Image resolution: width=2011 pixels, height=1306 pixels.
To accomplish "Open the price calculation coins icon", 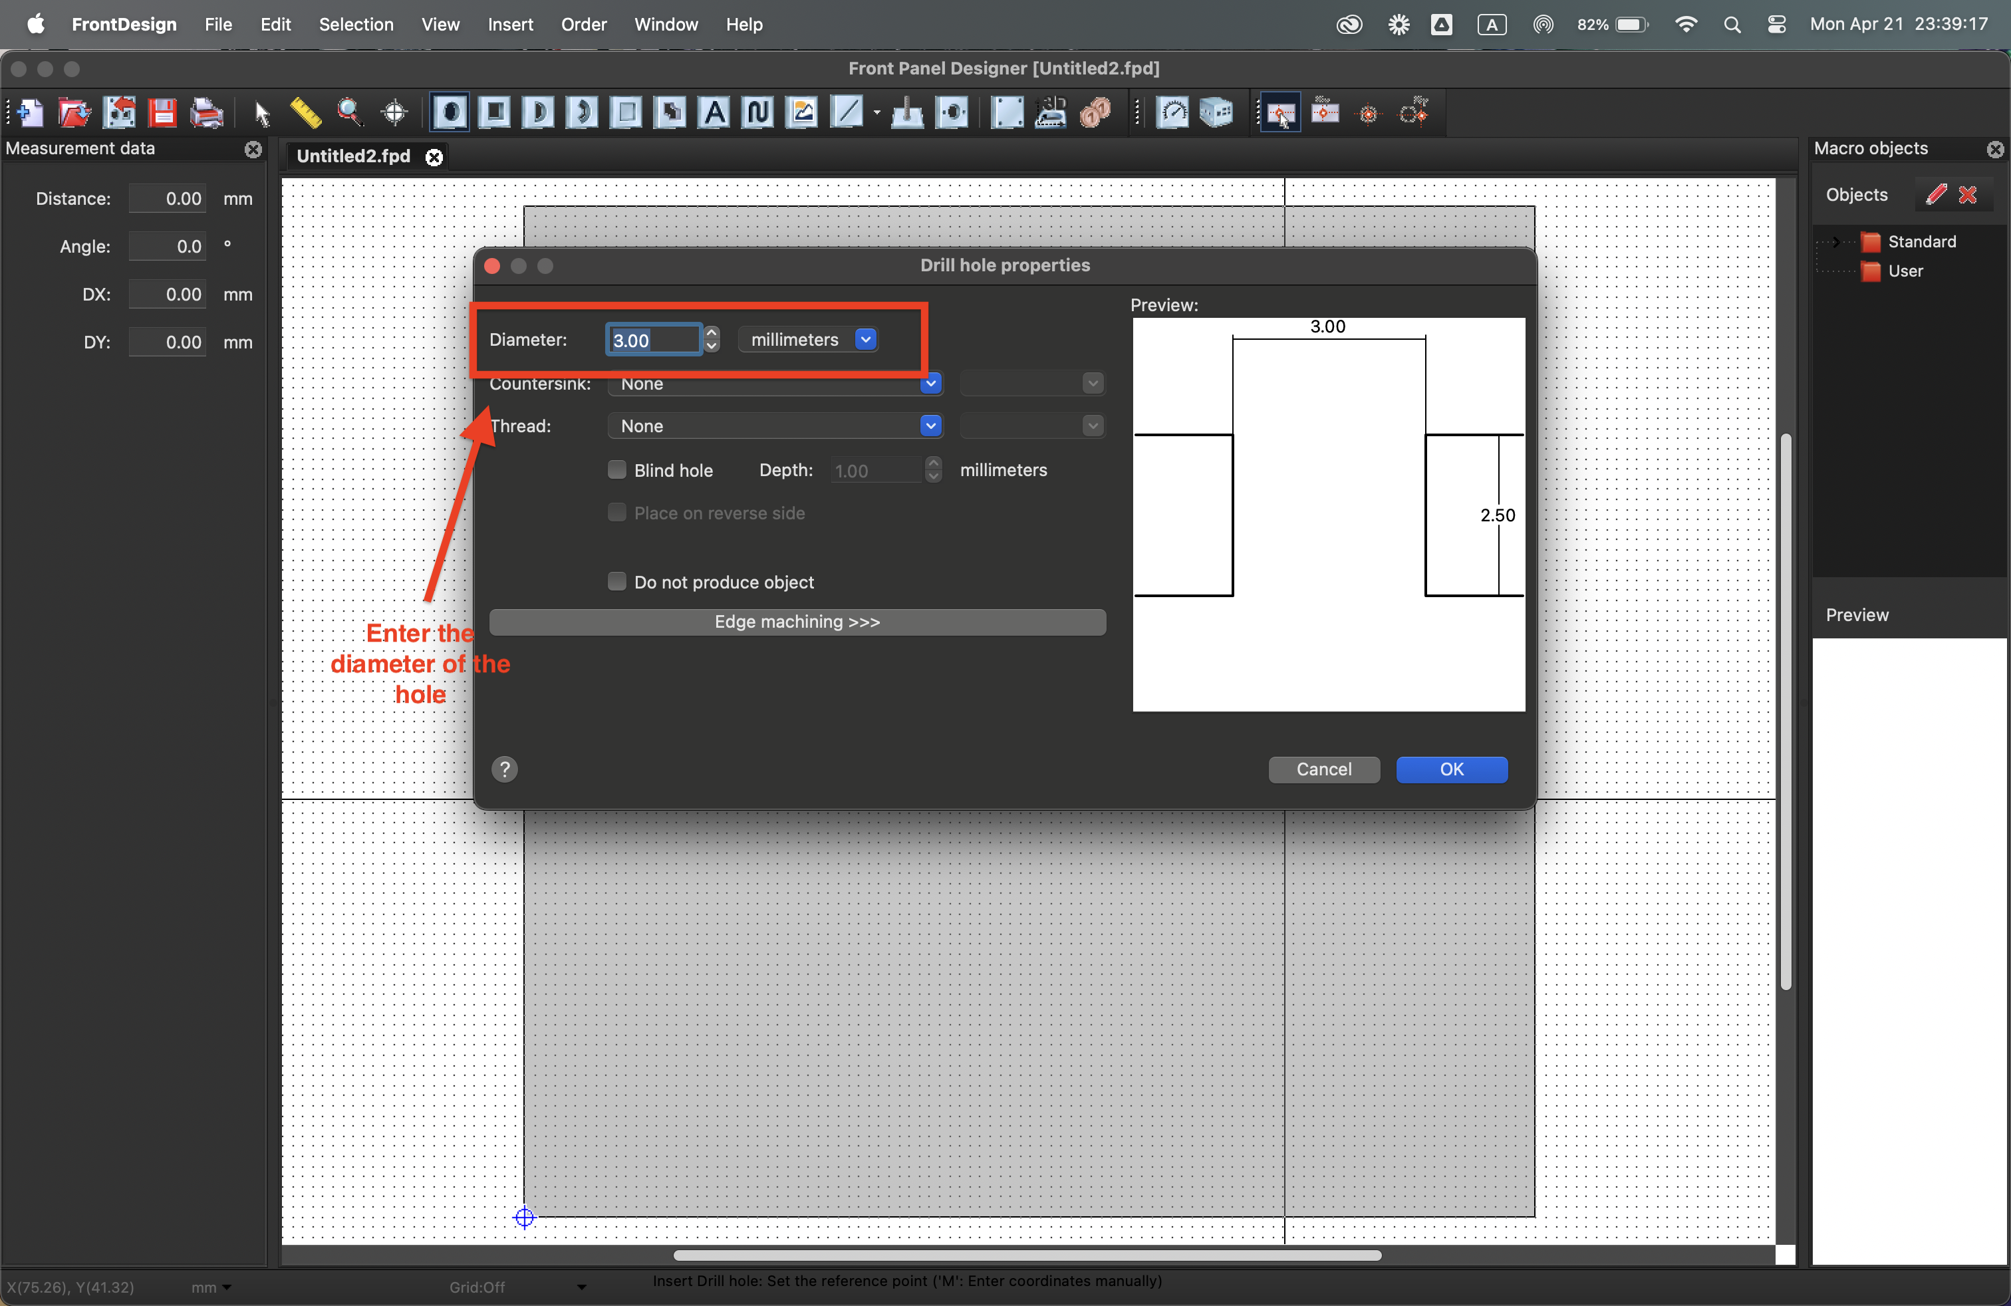I will [x=1095, y=112].
